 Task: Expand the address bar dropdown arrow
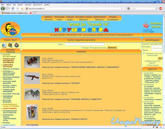point(124,9)
